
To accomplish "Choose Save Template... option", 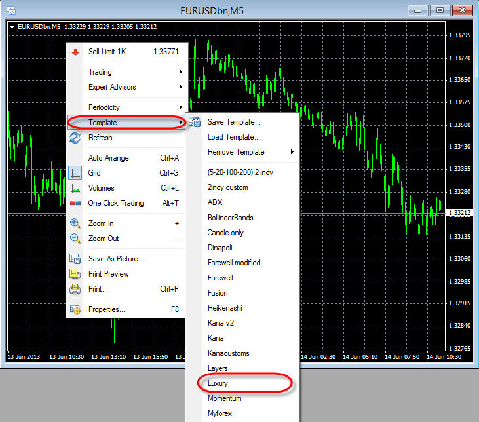I will click(242, 122).
